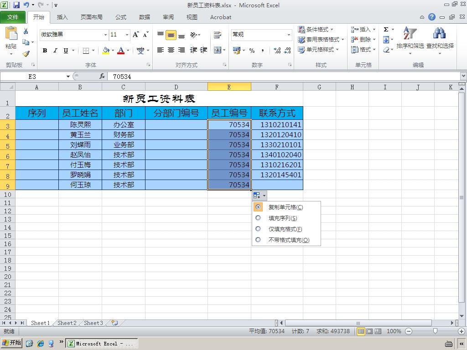This screenshot has height=350, width=467.
Task: Apply red font color icon
Action: pos(121,51)
